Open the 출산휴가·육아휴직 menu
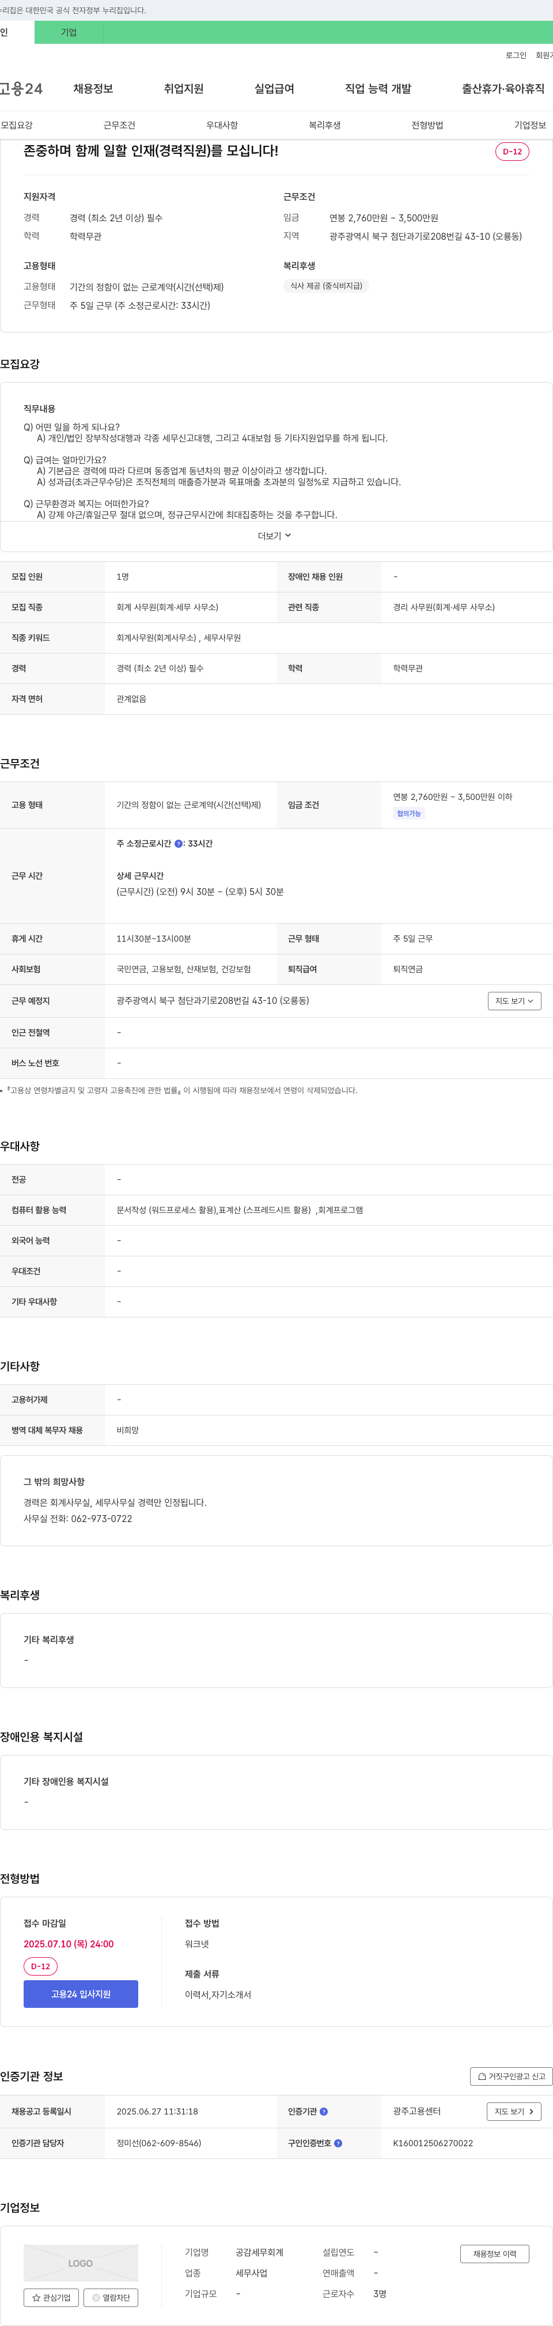 tap(503, 89)
